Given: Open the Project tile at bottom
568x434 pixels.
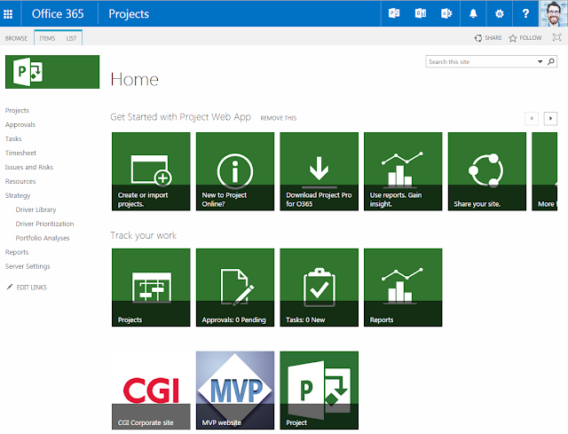Looking at the screenshot, I should 319,391.
